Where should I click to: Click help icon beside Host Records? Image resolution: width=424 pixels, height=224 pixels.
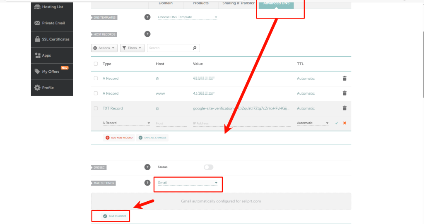click(x=147, y=34)
